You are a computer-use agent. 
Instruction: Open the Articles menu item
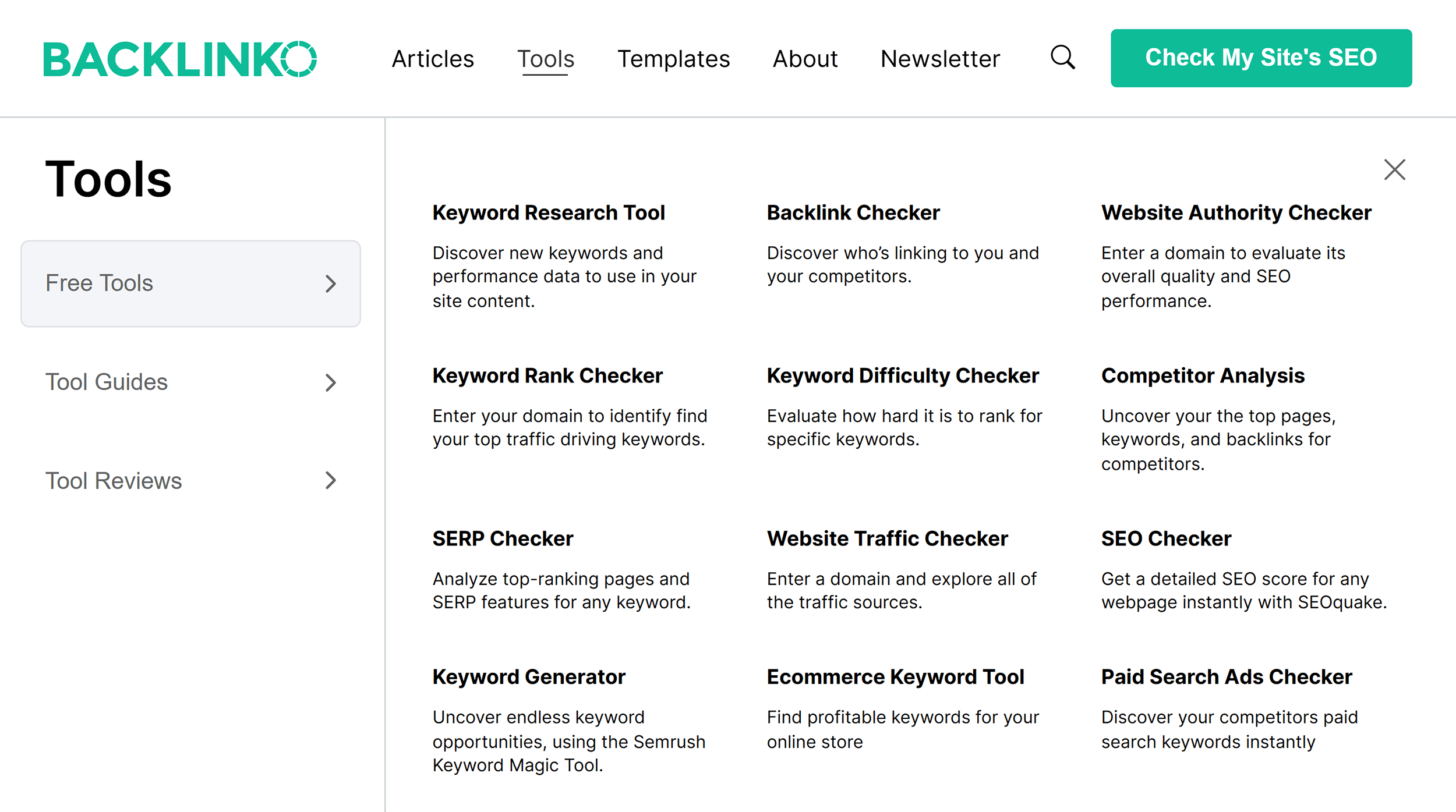(433, 59)
